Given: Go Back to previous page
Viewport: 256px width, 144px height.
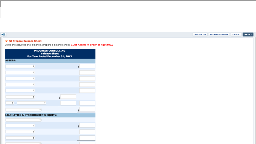Looking at the screenshot, I should [x=236, y=34].
